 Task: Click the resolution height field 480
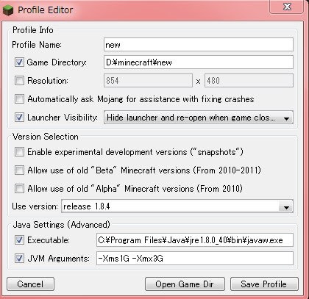(249, 80)
